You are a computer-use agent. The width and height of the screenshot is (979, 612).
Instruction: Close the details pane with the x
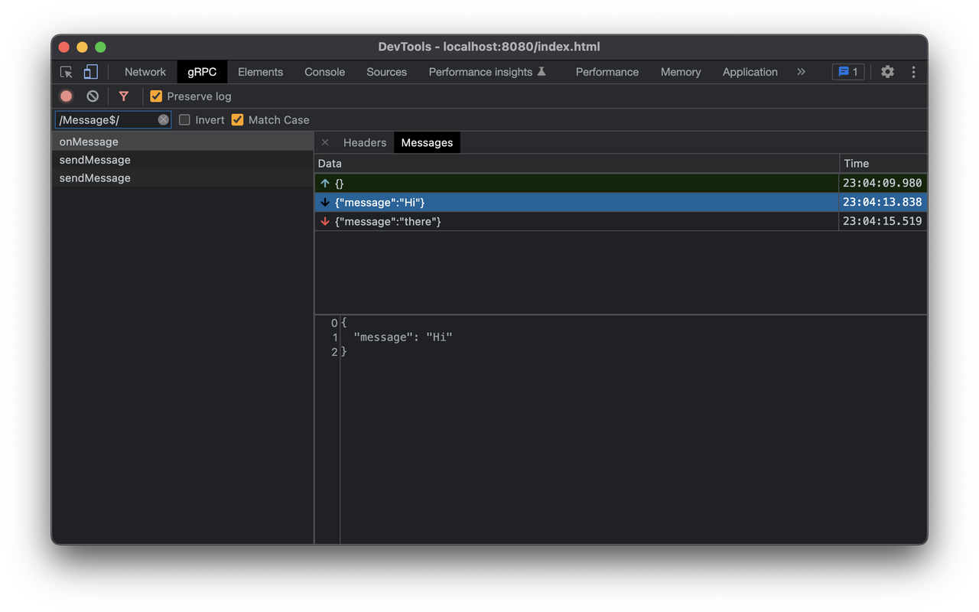[x=325, y=142]
